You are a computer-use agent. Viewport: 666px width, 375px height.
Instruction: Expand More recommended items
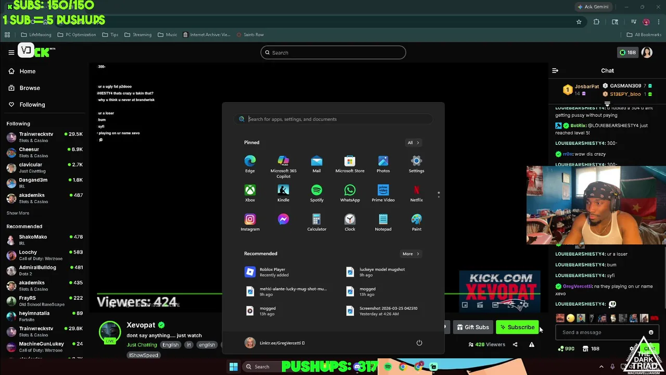coord(411,254)
